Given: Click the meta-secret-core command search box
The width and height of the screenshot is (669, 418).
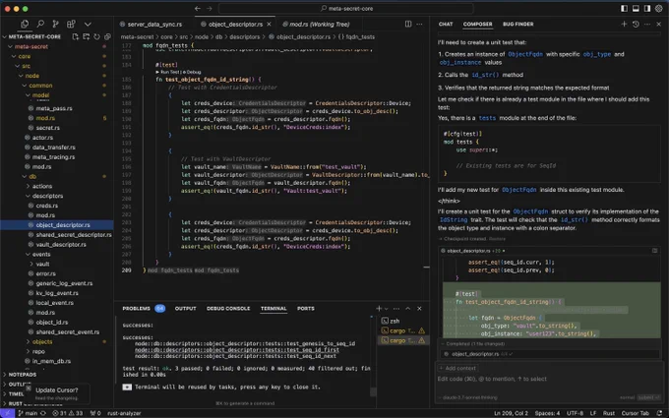Looking at the screenshot, I should [346, 9].
